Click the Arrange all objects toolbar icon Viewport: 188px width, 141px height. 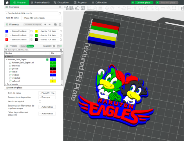[83, 8]
